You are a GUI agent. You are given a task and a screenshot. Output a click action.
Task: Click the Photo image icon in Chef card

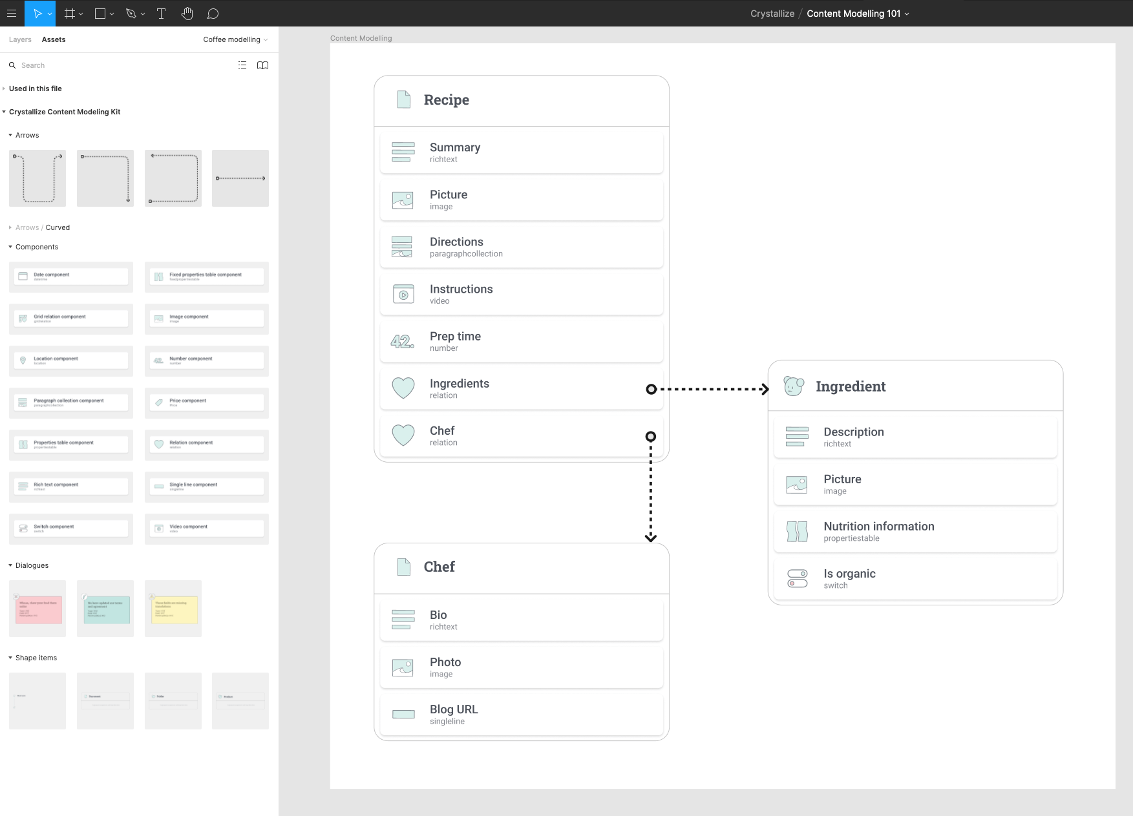403,667
